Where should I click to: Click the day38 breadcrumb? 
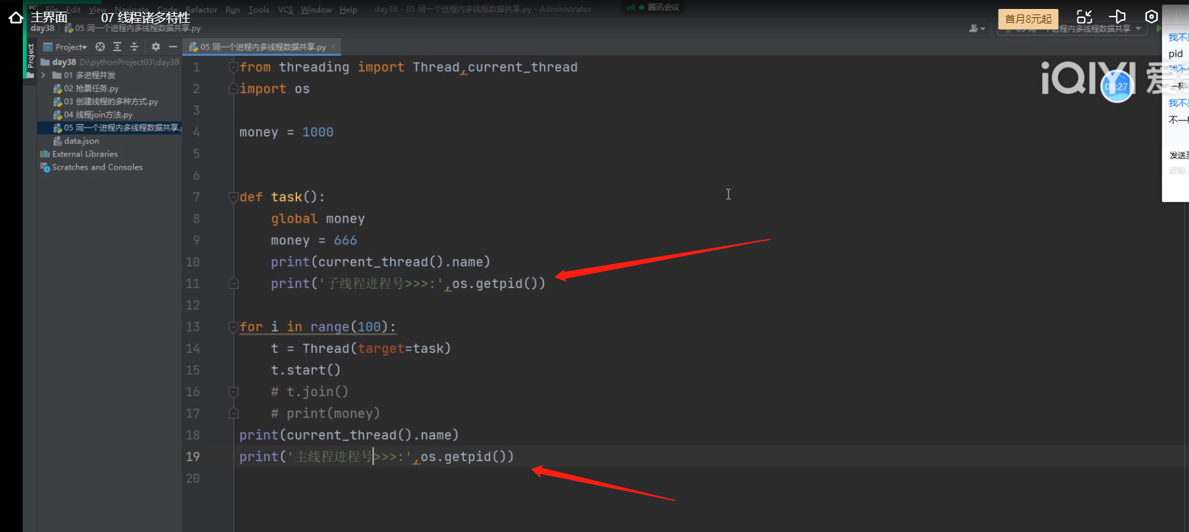pos(43,28)
